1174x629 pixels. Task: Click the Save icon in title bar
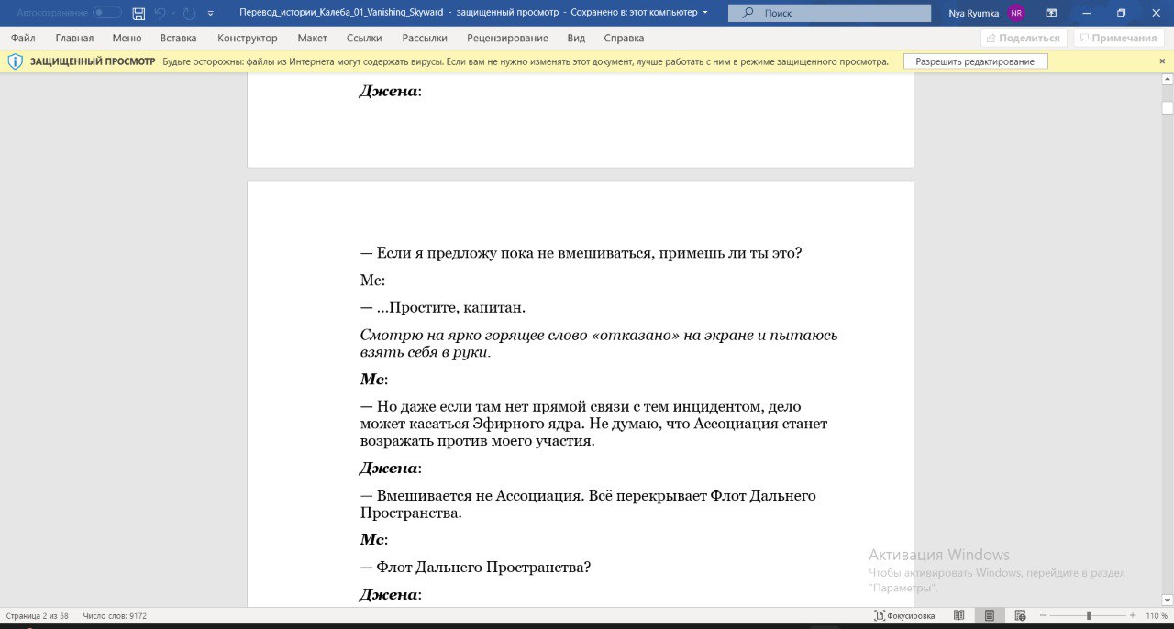click(138, 13)
